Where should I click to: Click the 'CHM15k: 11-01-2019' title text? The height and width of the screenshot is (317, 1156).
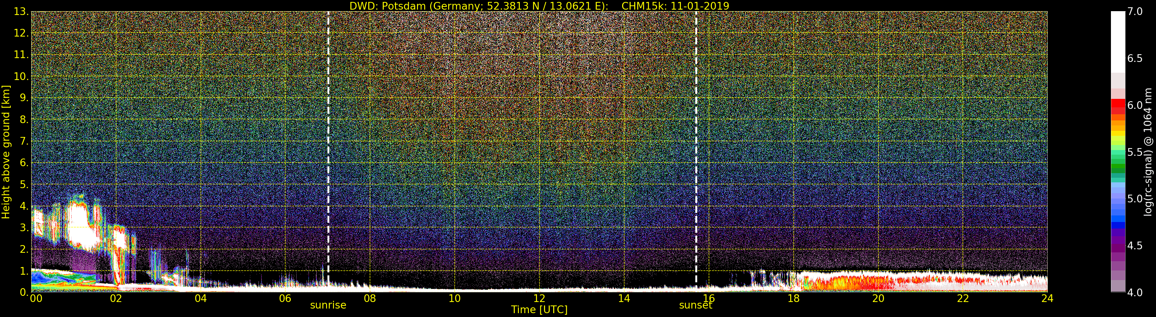click(x=675, y=6)
